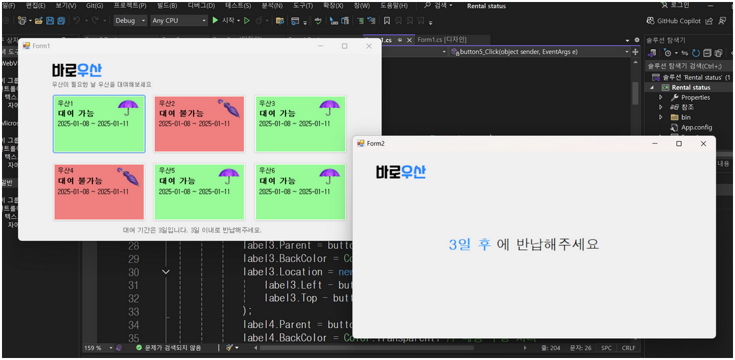Open the 디버그(D) menu
The width and height of the screenshot is (735, 360).
(x=202, y=5)
